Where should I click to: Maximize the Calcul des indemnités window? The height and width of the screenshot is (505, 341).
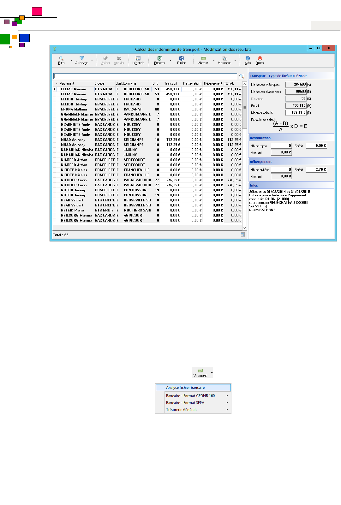coord(319,48)
